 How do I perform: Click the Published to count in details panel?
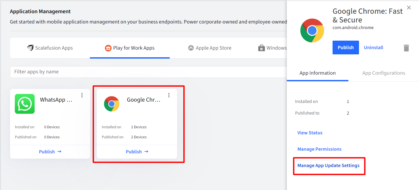click(x=348, y=113)
